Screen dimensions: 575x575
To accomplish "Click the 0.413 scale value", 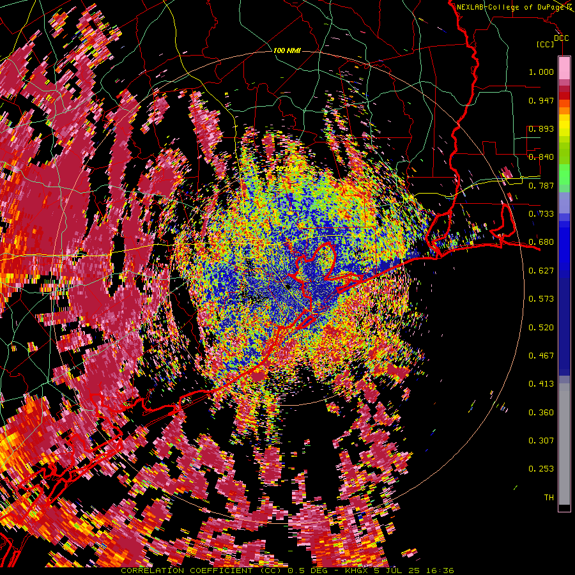I will (541, 384).
